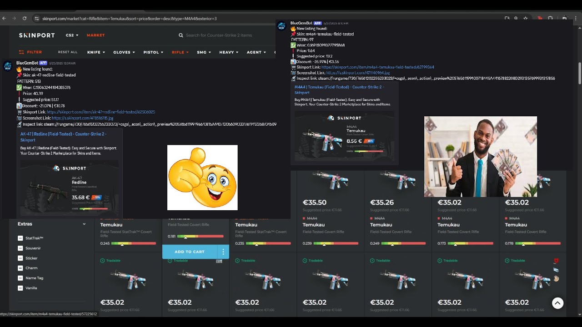582x327 pixels.
Task: Click the €35.26 Temukau price
Action: (x=382, y=203)
